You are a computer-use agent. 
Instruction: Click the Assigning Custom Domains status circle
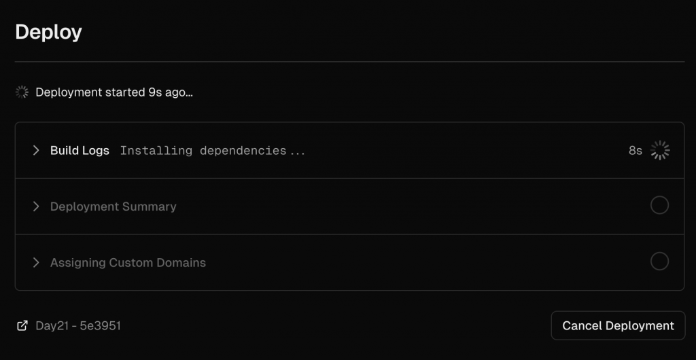[x=659, y=261]
